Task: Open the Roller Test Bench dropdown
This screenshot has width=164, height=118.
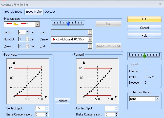Action: 157,99
